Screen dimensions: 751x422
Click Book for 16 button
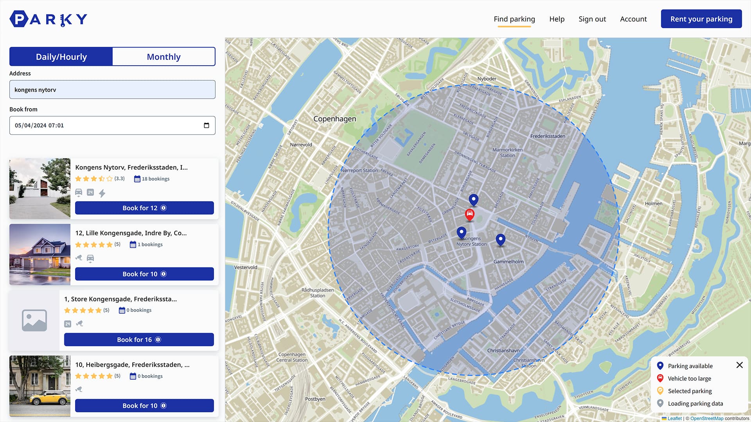[139, 340]
